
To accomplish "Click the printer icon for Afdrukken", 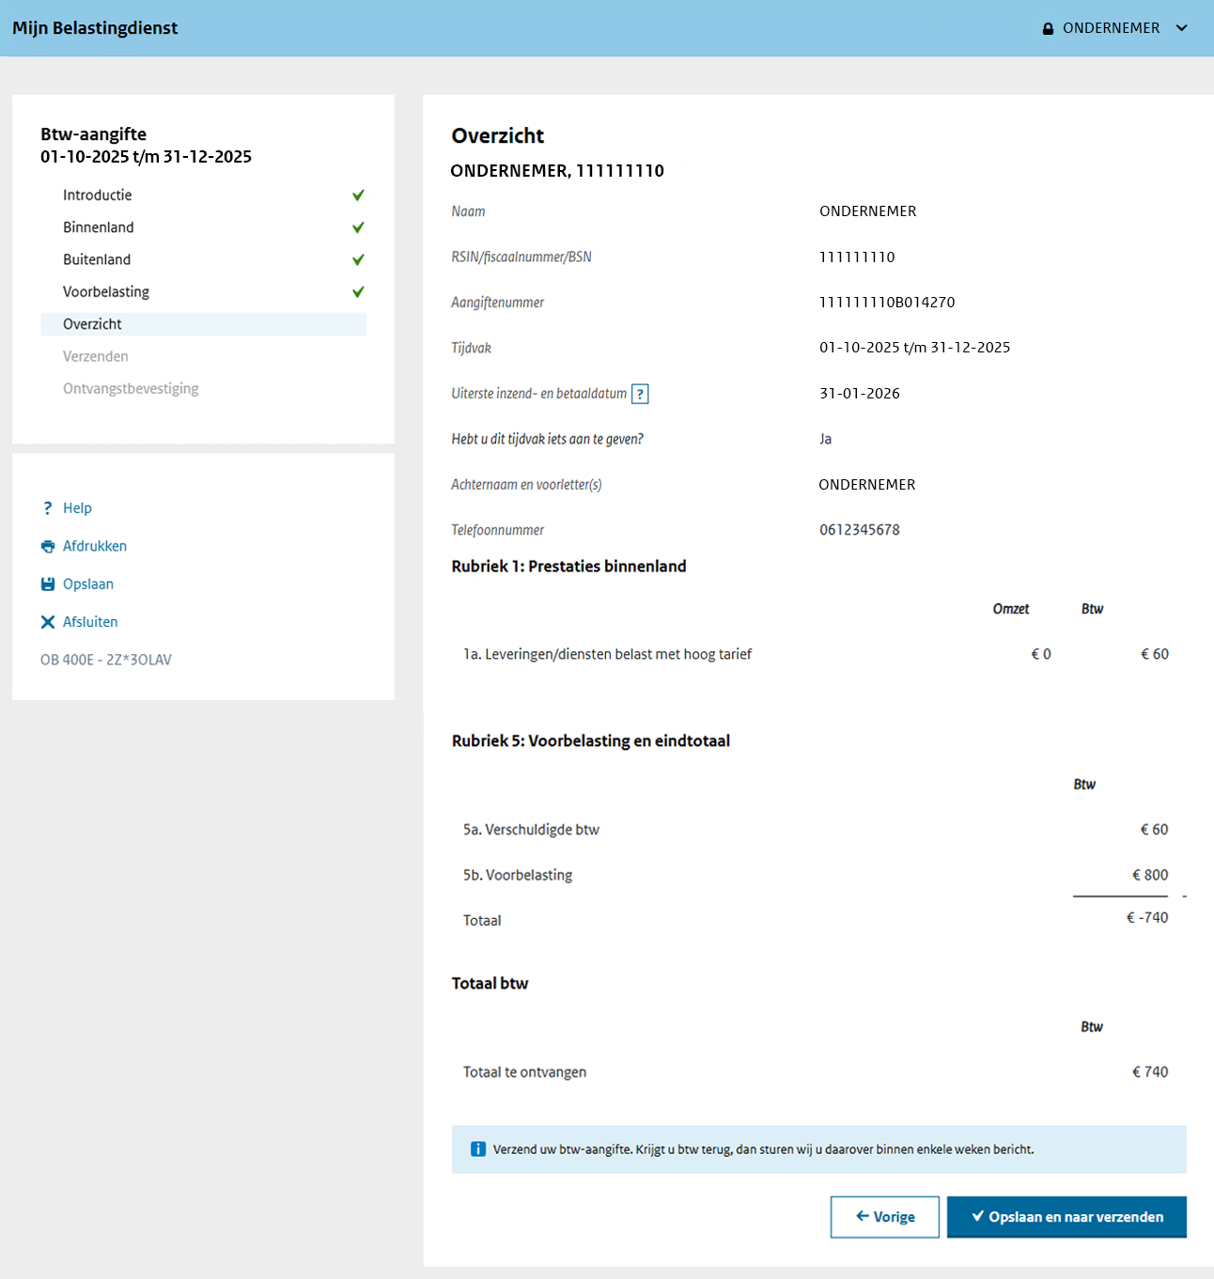I will [x=48, y=546].
